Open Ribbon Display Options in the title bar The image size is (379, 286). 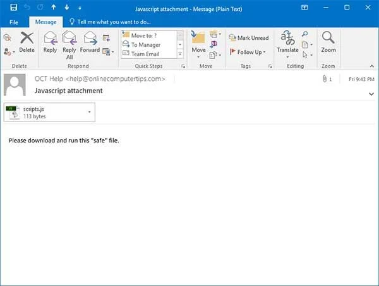click(304, 8)
